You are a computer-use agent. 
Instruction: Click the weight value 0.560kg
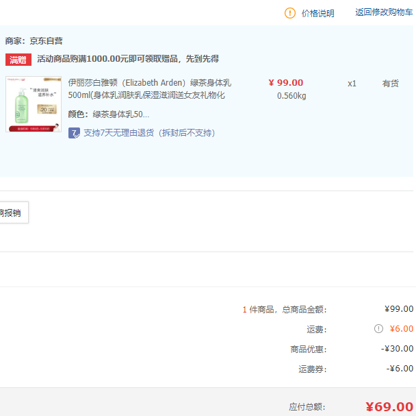tap(291, 96)
